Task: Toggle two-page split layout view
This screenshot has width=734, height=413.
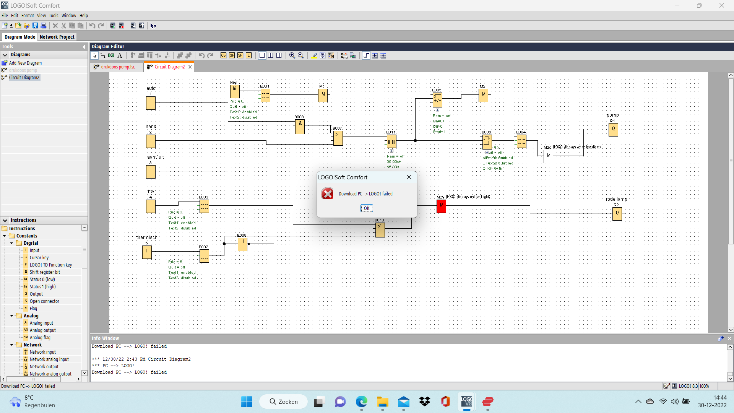Action: (271, 55)
